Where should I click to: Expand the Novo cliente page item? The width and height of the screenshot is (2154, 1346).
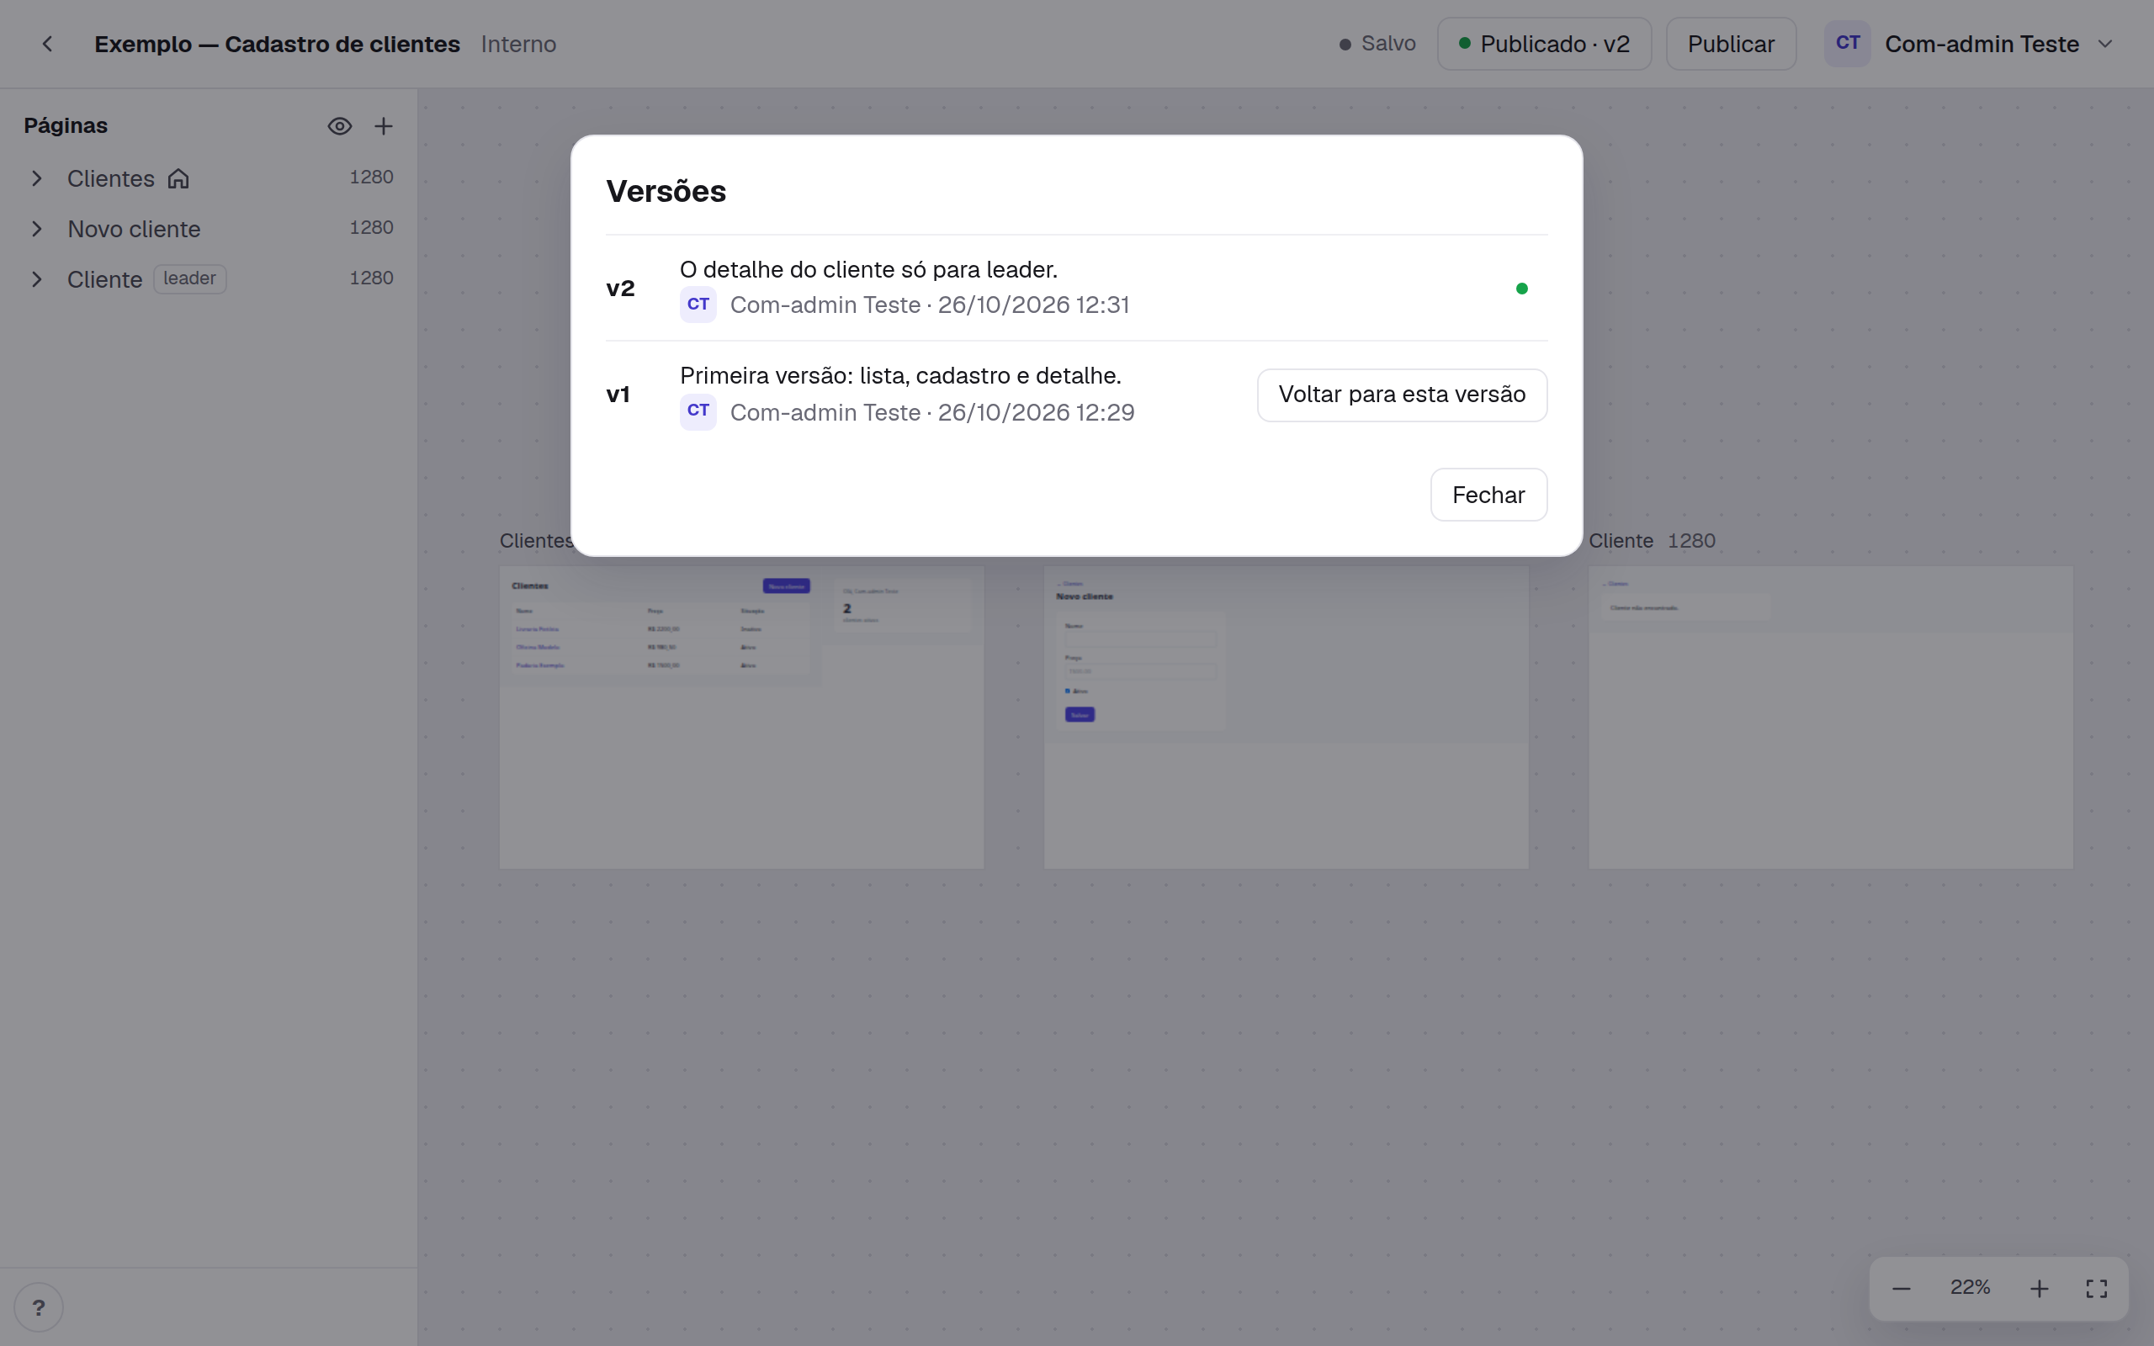36,229
